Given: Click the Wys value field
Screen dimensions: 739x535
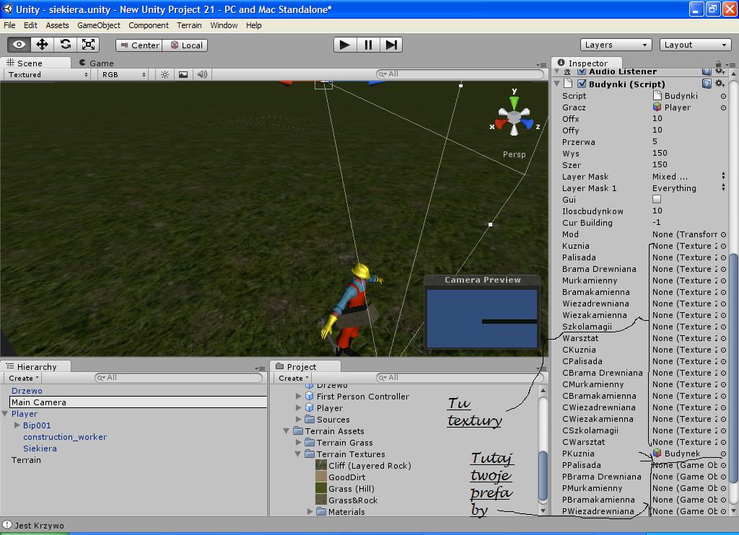Looking at the screenshot, I should 684,154.
